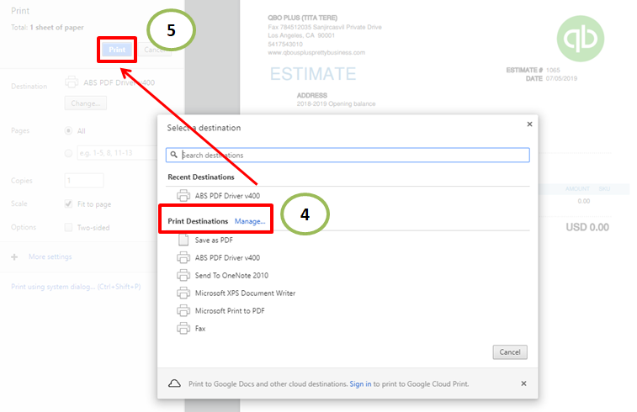Image resolution: width=637 pixels, height=412 pixels.
Task: Click the Save as PDF document icon
Action: tap(183, 240)
